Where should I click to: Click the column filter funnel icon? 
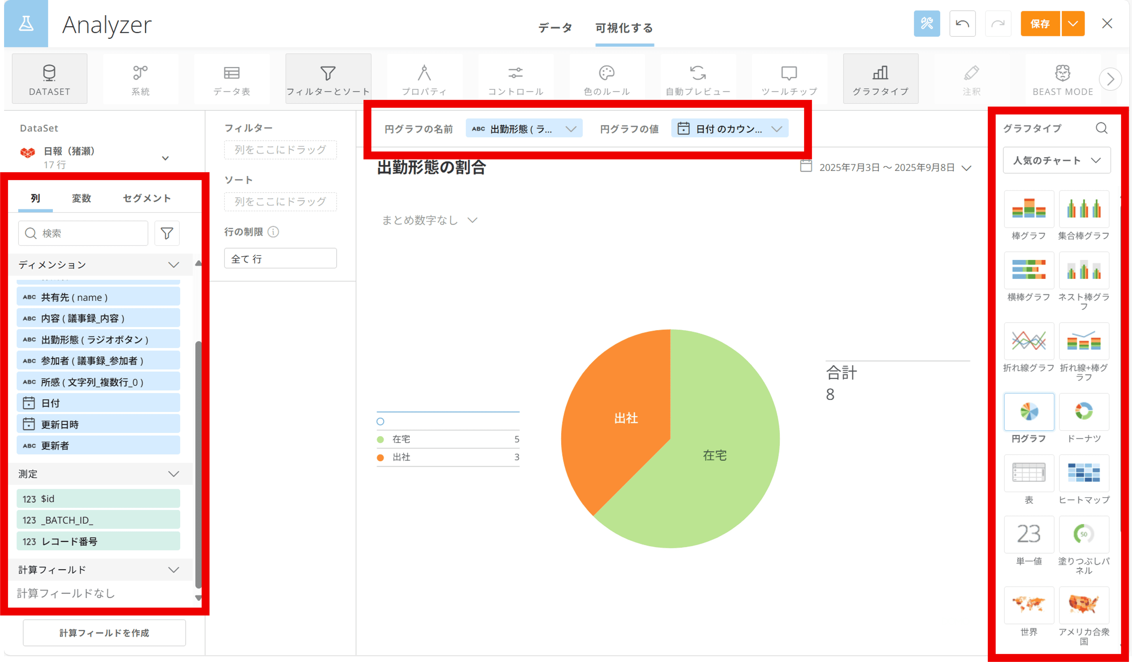[x=167, y=233]
